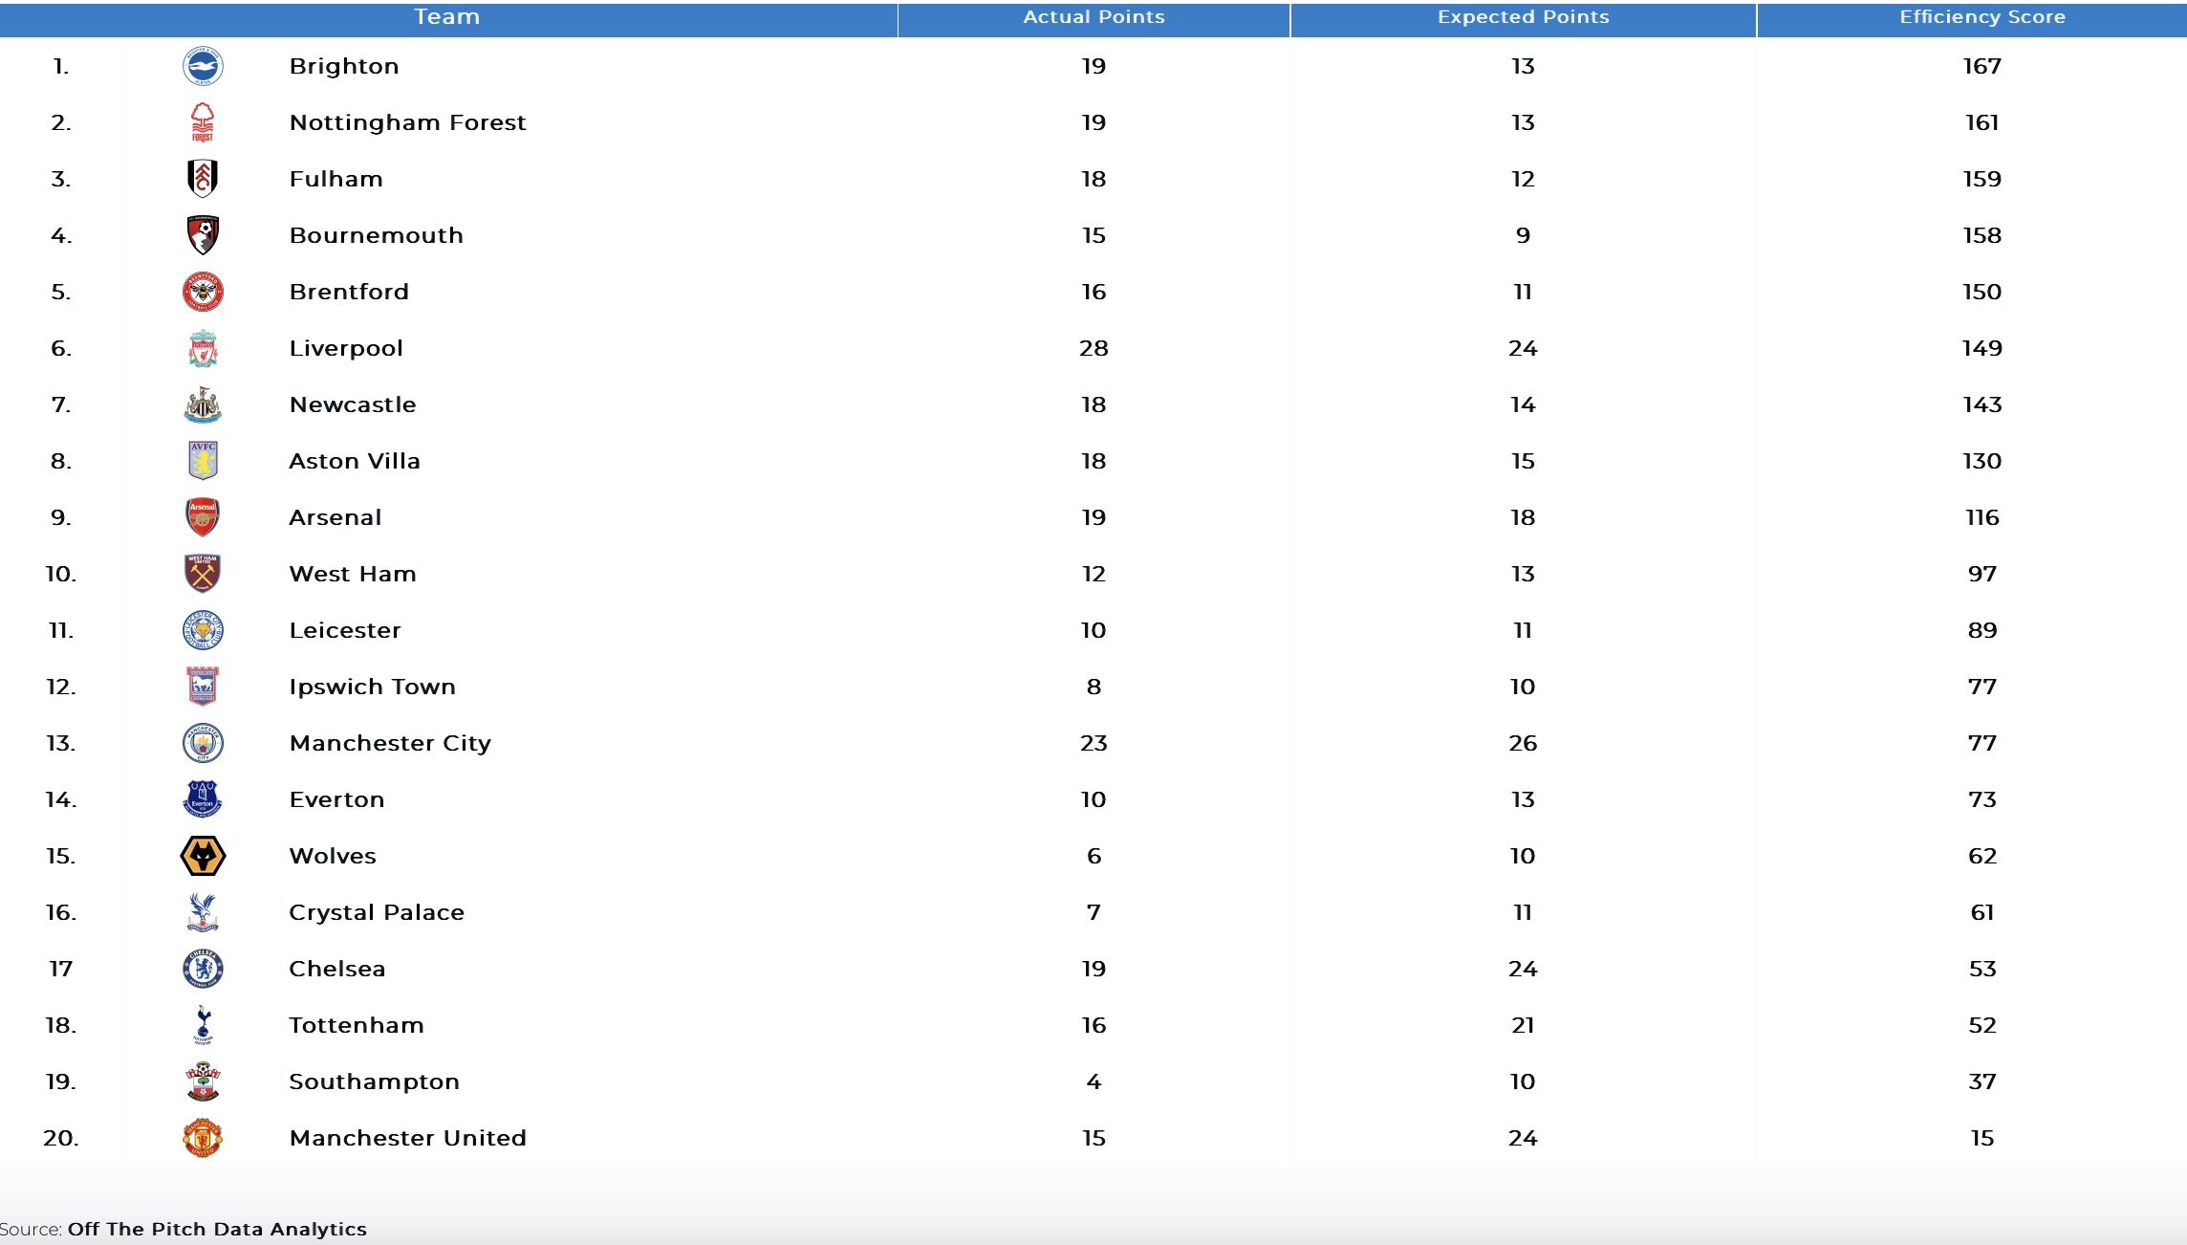Select the Leicester team name
Viewport: 2187px width, 1245px height.
click(x=345, y=630)
